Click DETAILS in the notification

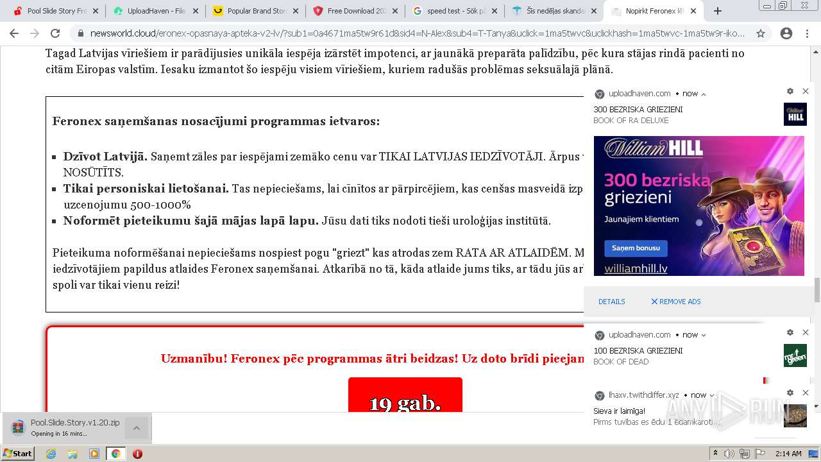point(611,302)
